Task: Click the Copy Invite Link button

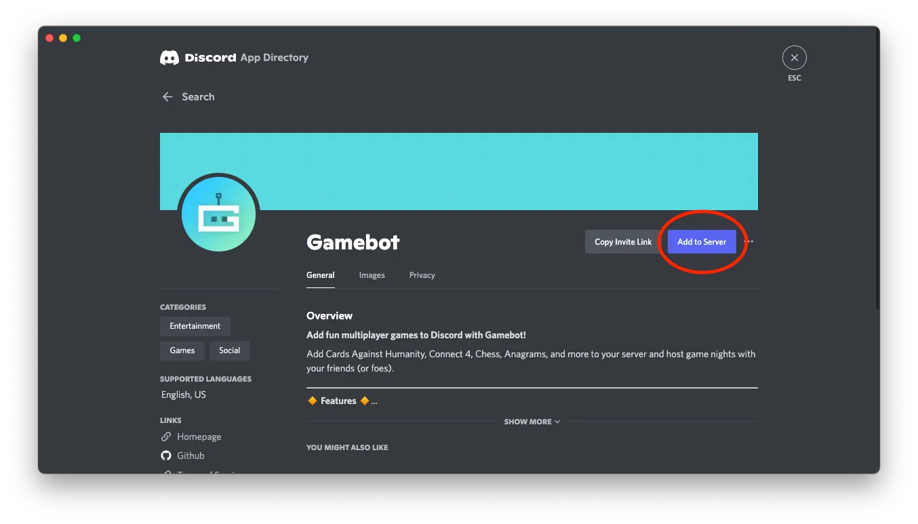Action: point(623,242)
